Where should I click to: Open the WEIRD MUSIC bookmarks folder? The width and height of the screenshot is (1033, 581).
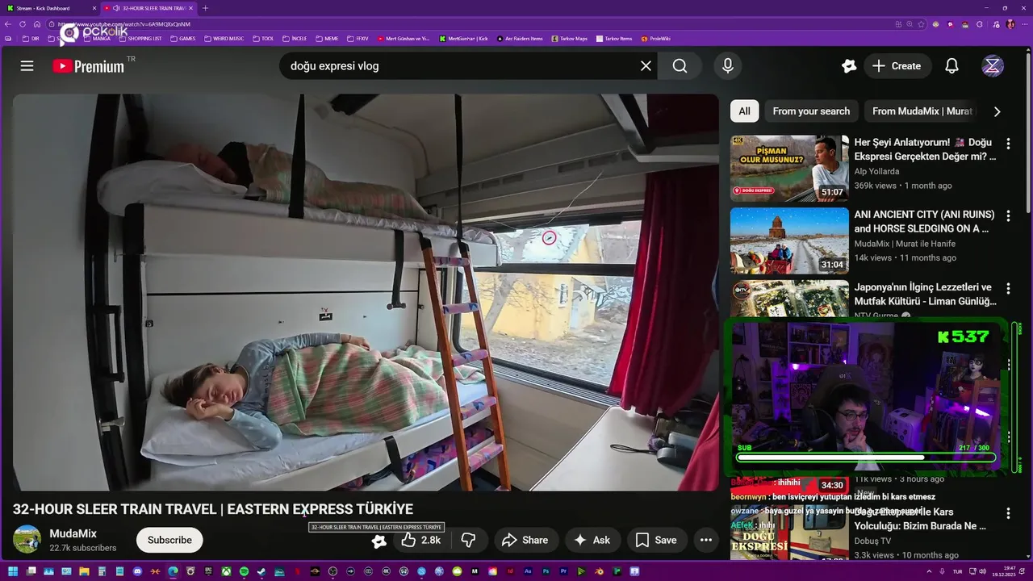click(x=224, y=39)
